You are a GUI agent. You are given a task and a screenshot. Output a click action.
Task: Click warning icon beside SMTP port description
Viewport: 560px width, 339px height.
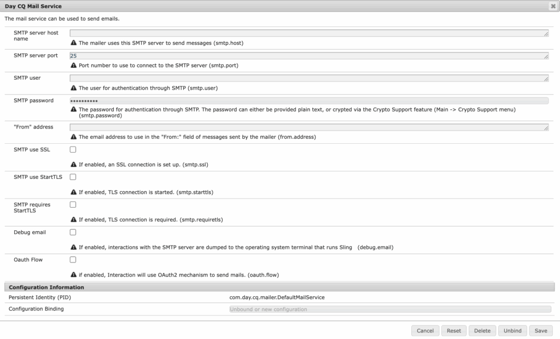click(73, 65)
